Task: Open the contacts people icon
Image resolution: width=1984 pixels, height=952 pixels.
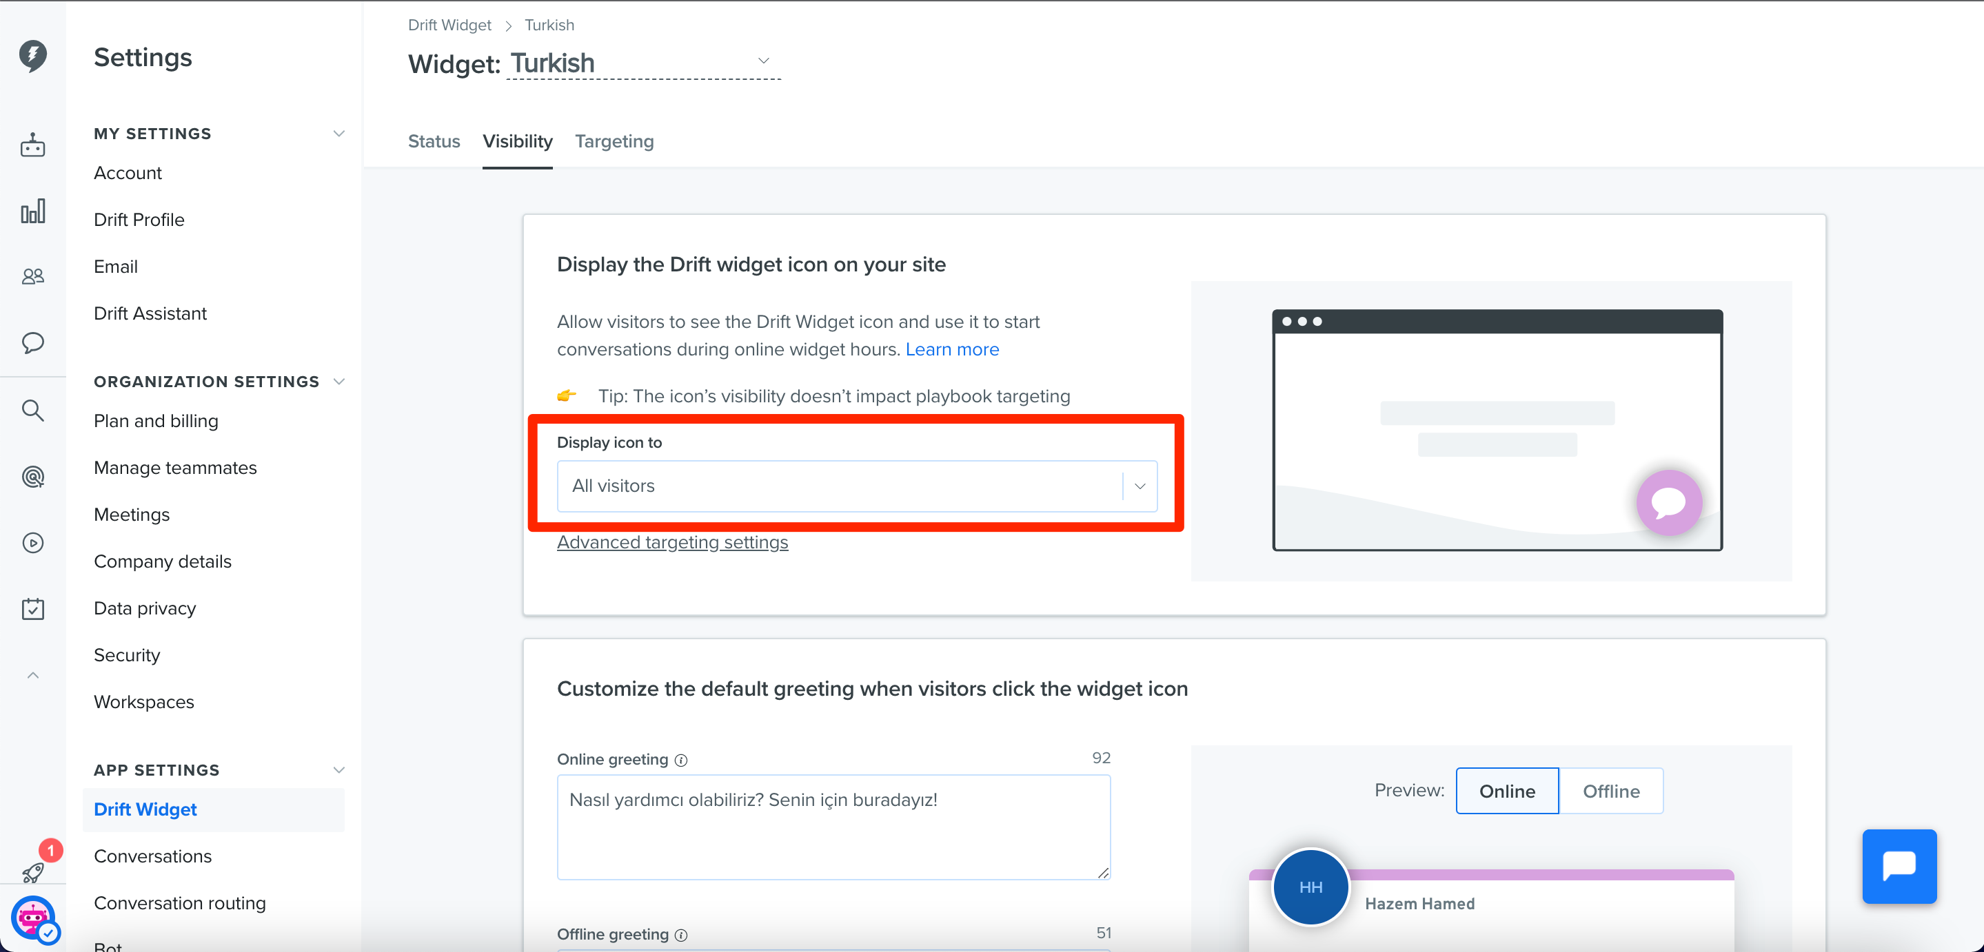Action: (x=32, y=276)
